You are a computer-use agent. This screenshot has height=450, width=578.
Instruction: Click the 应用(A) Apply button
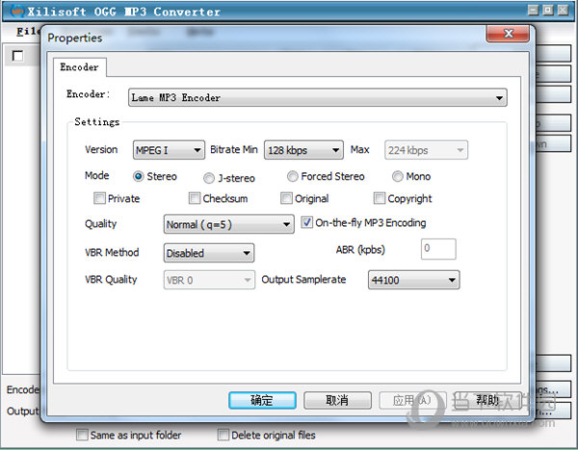(412, 400)
